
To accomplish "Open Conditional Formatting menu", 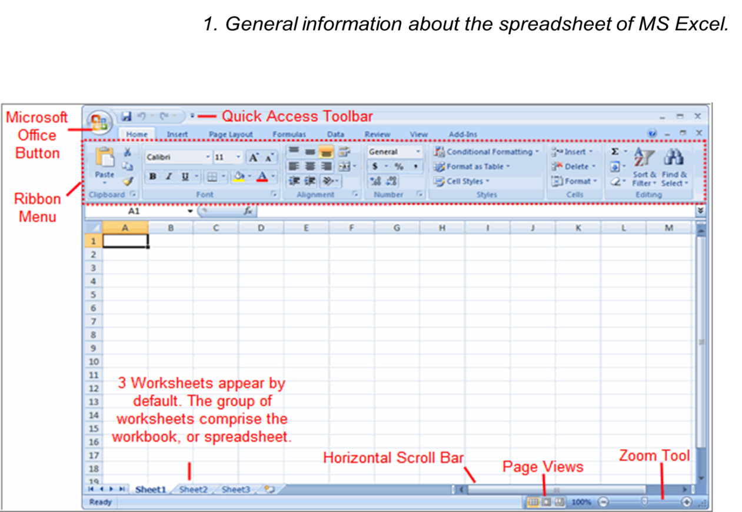I will [486, 152].
